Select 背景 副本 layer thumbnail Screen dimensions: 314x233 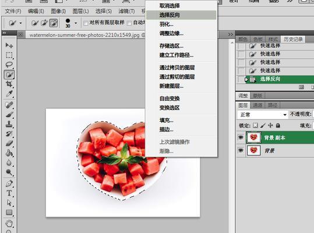[x=253, y=137]
